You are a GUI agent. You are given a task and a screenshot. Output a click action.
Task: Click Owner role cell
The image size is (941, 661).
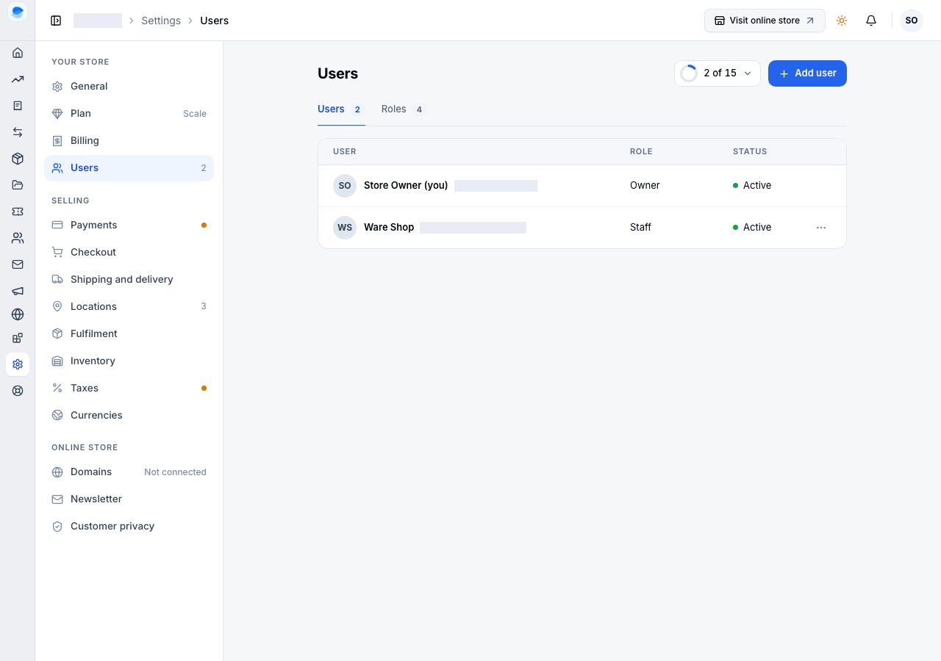645,186
